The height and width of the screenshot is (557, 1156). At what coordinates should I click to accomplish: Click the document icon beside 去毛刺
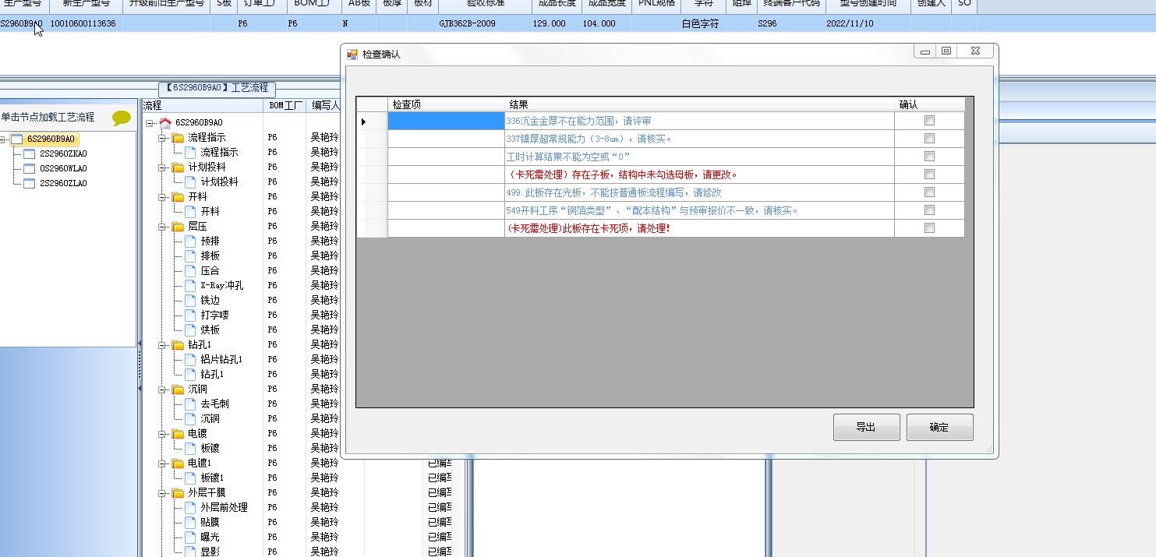click(x=190, y=404)
